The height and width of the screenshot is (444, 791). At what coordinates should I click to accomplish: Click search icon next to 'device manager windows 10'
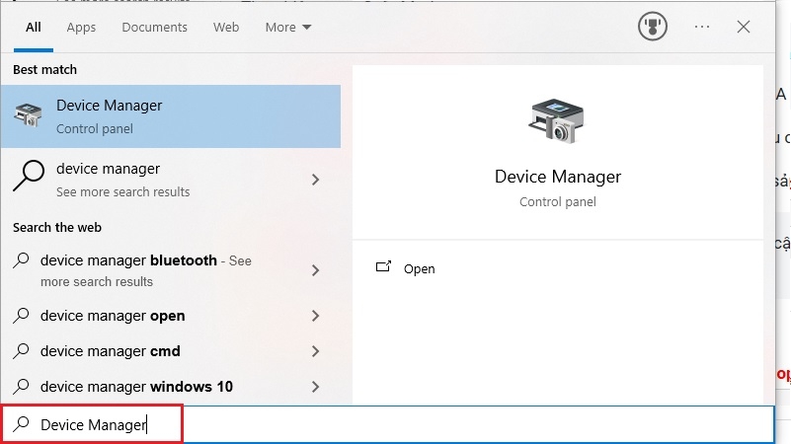click(x=21, y=386)
